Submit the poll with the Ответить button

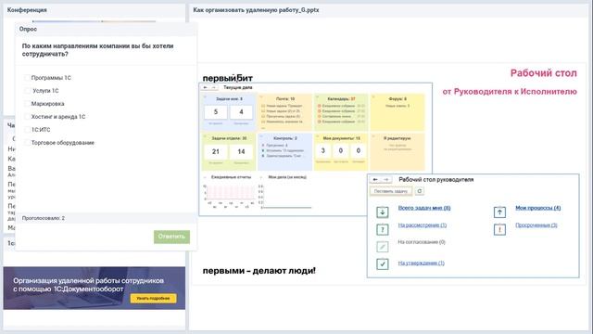tap(171, 237)
